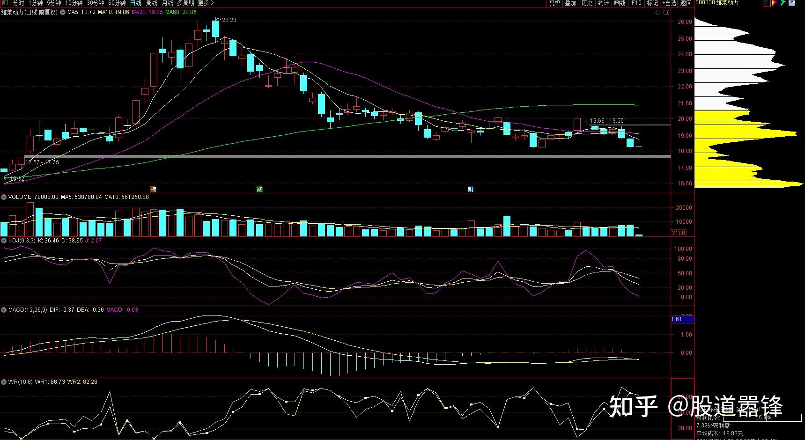Image resolution: width=805 pixels, height=440 pixels.
Task: Click the 平均成本: 19.83元 text
Action: [719, 433]
